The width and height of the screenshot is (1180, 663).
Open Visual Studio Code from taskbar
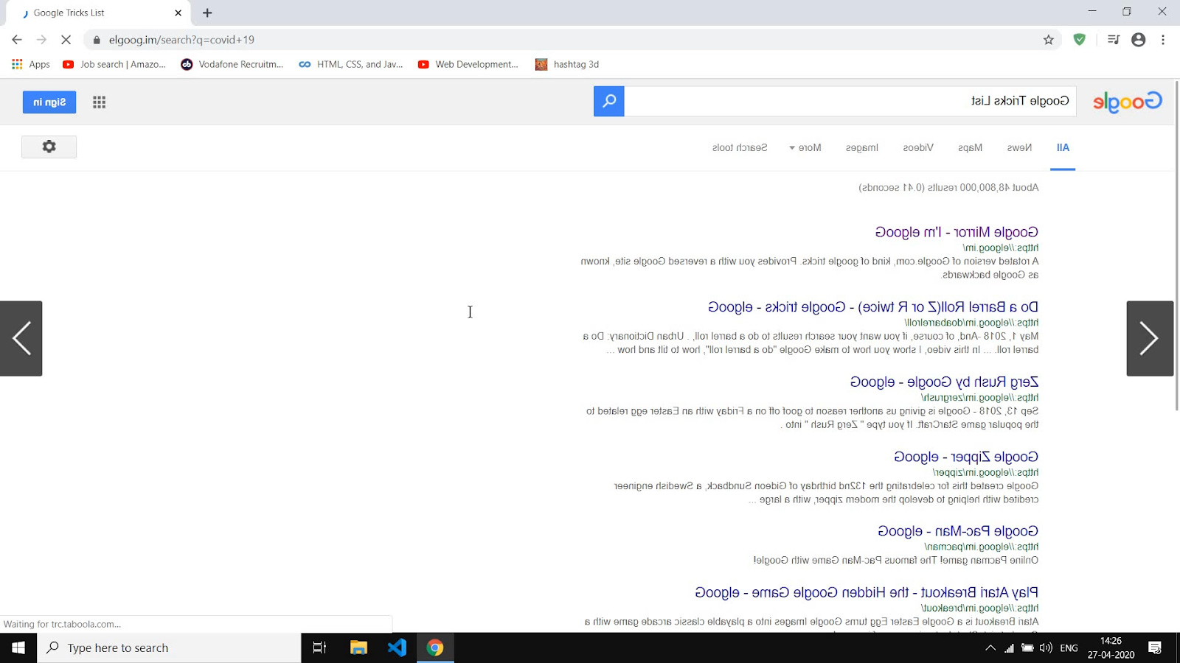[397, 648]
